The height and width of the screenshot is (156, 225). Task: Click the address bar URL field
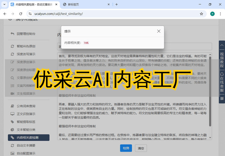(99, 14)
